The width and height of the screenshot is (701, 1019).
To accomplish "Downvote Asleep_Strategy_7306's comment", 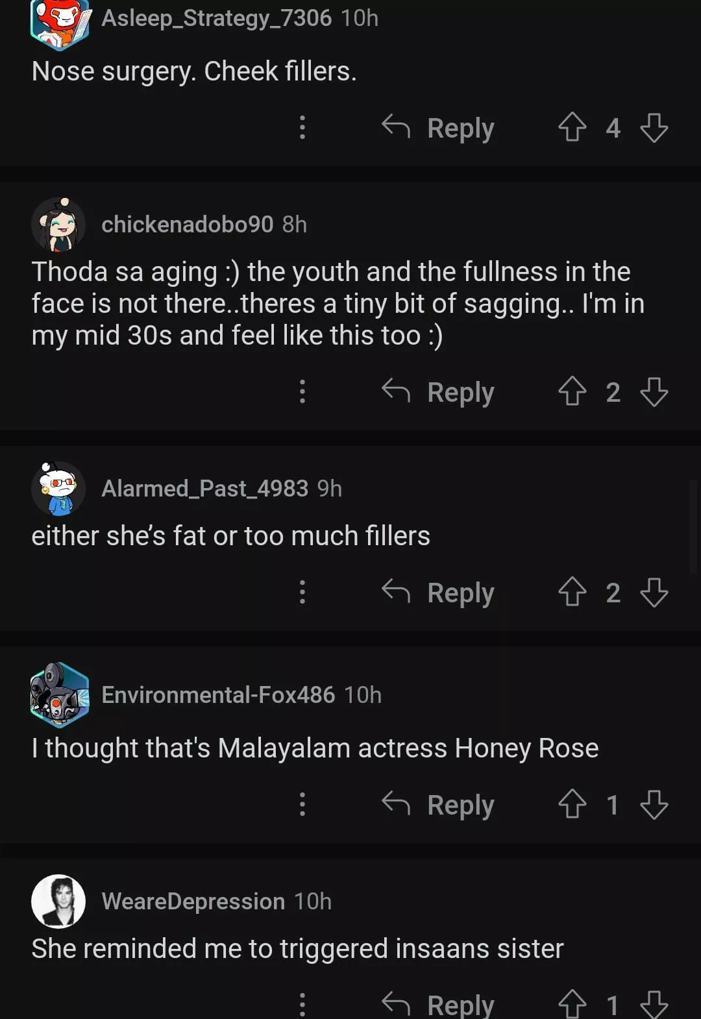I will click(654, 127).
